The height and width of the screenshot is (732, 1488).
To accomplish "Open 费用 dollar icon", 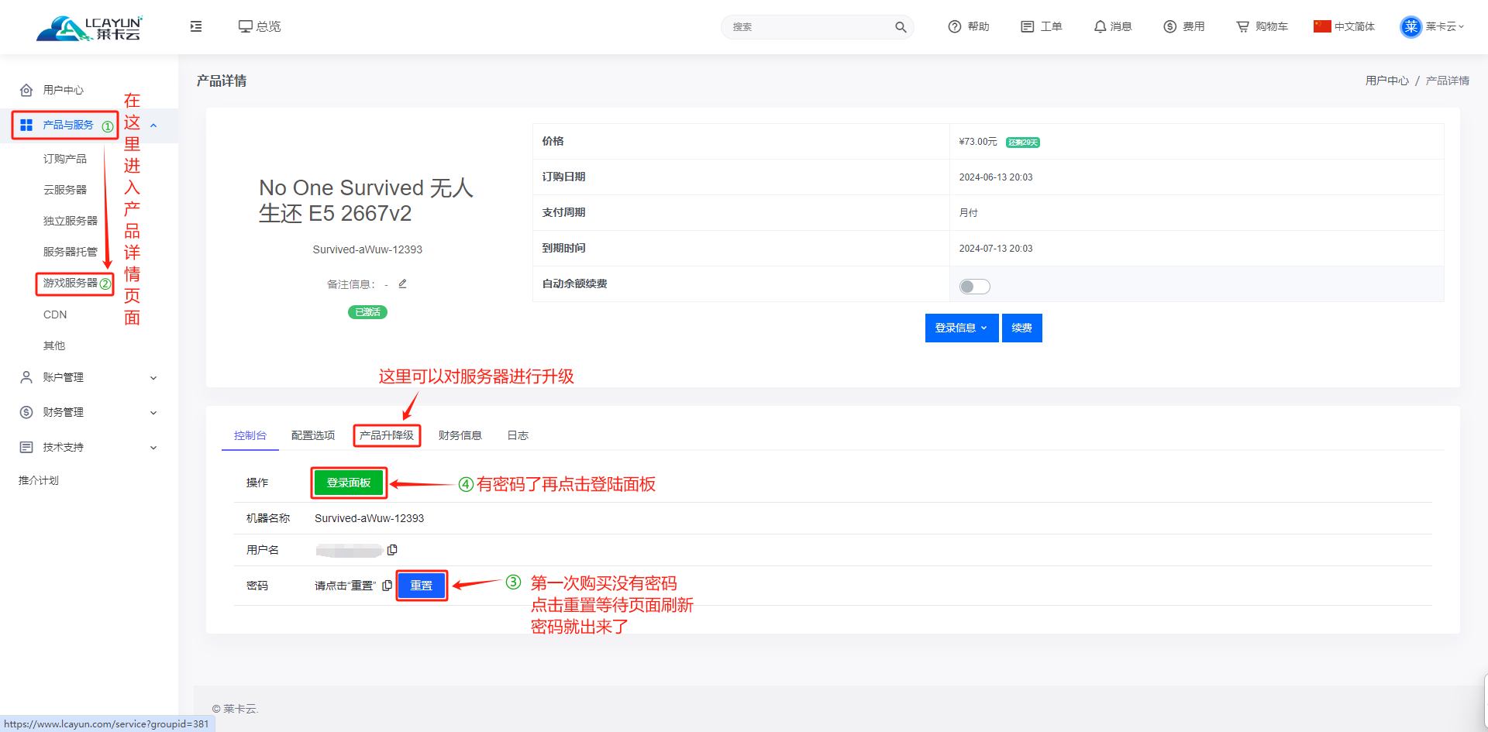I will [x=1170, y=26].
